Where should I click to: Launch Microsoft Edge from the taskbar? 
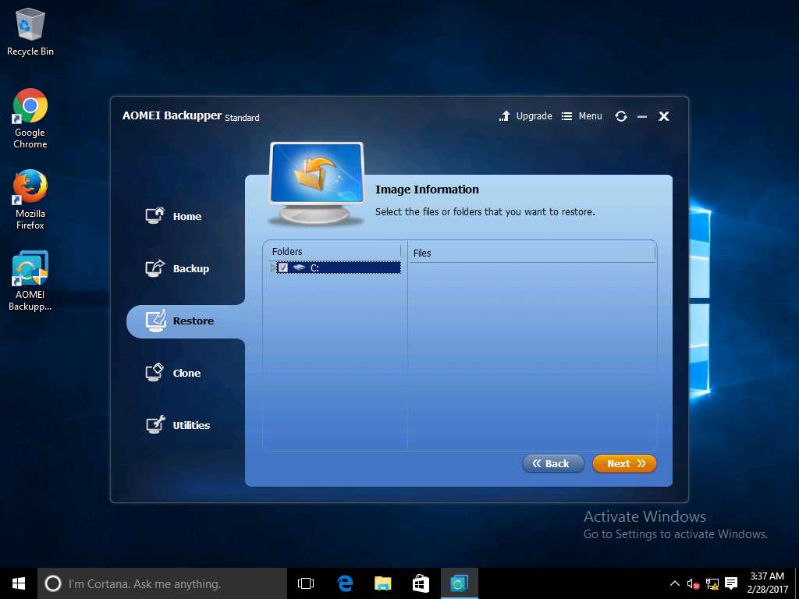pyautogui.click(x=345, y=583)
